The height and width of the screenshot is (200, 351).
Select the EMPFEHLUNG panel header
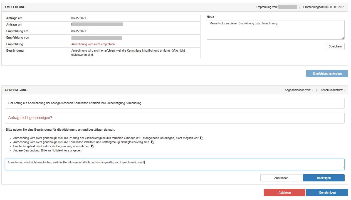pos(15,7)
